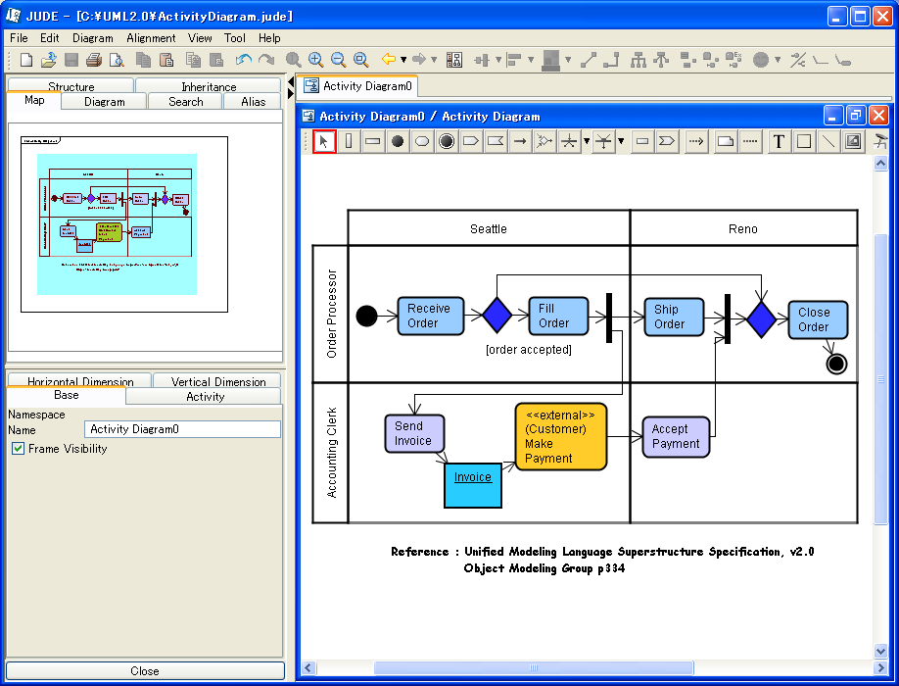
Task: Open the color fill dropdown arrow
Action: pyautogui.click(x=568, y=60)
